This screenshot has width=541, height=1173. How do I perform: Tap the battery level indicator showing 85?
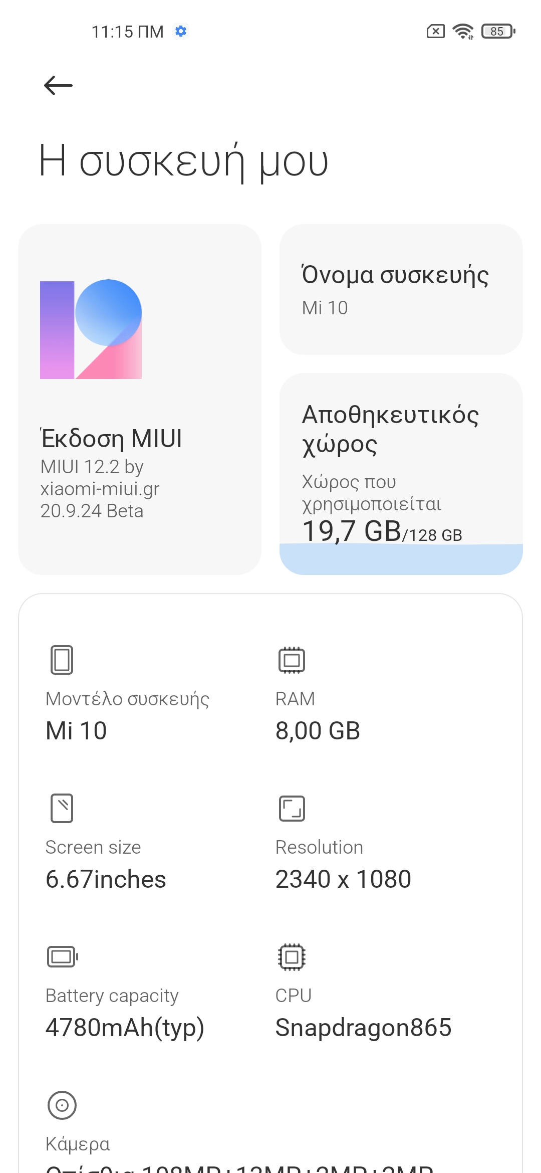pyautogui.click(x=498, y=31)
